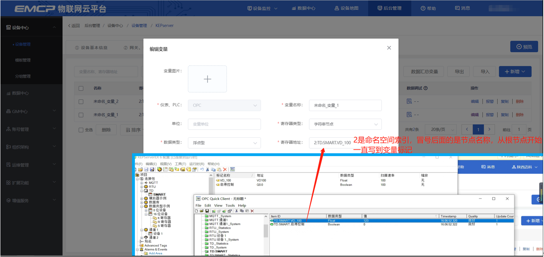Screen dimensions: 544x257
Task: Expand the MQTT node in KEPServerEX tree
Action: pos(142,183)
